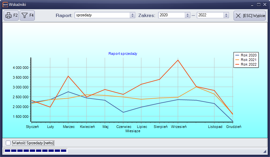This screenshot has width=270, height=157.
Task: Select the Rok 2021 legend entry
Action: [246, 60]
